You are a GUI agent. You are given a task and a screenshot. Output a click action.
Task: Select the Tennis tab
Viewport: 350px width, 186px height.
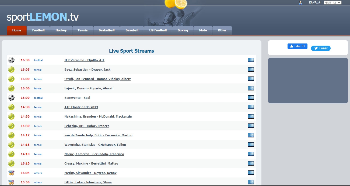(x=83, y=30)
